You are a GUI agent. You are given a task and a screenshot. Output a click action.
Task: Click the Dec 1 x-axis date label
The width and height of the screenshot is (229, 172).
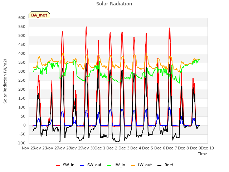click(100, 148)
